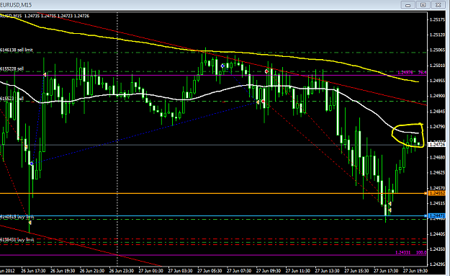Image resolution: width=450 pixels, height=276 pixels.
Task: Click time axis label 27 Jun 13:30
Action: [x=328, y=271]
